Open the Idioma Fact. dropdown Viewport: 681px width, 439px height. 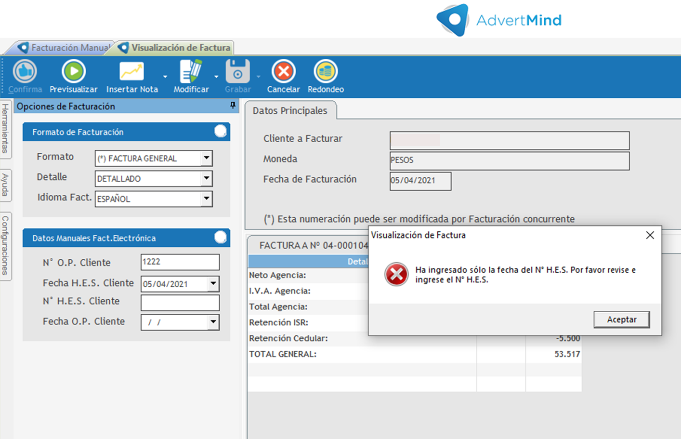coord(207,199)
